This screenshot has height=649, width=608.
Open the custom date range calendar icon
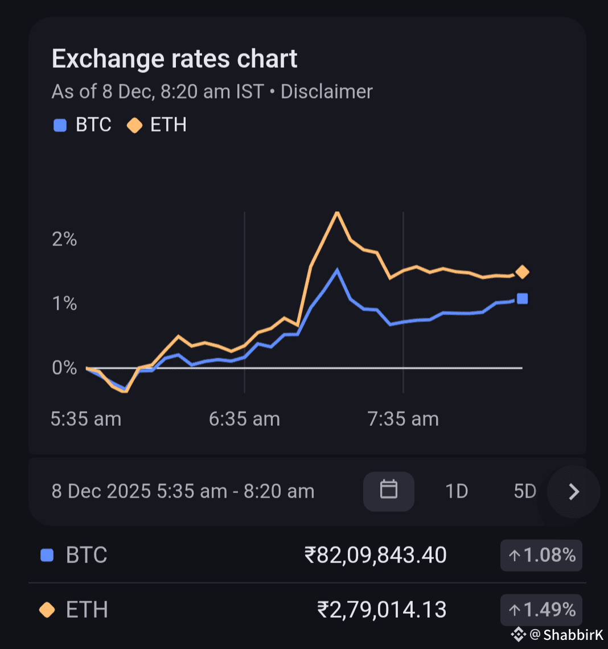click(389, 491)
